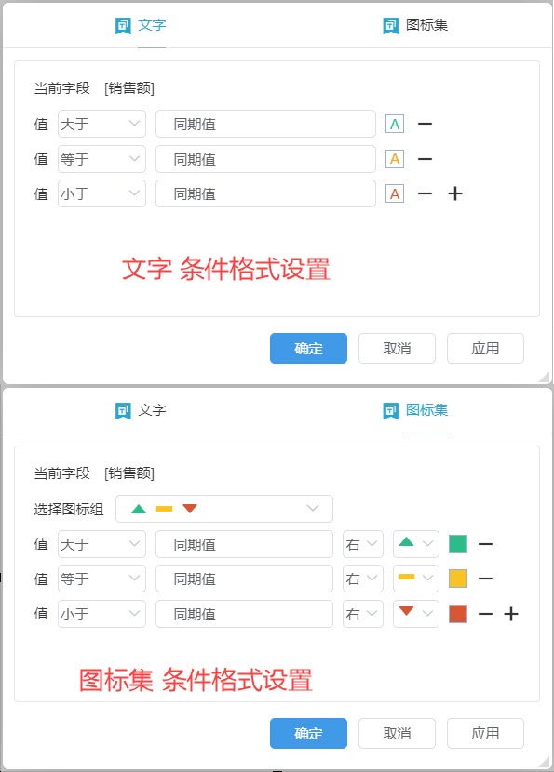
Task: Remove the 等于 rule in the 图标集 panel
Action: tap(485, 579)
